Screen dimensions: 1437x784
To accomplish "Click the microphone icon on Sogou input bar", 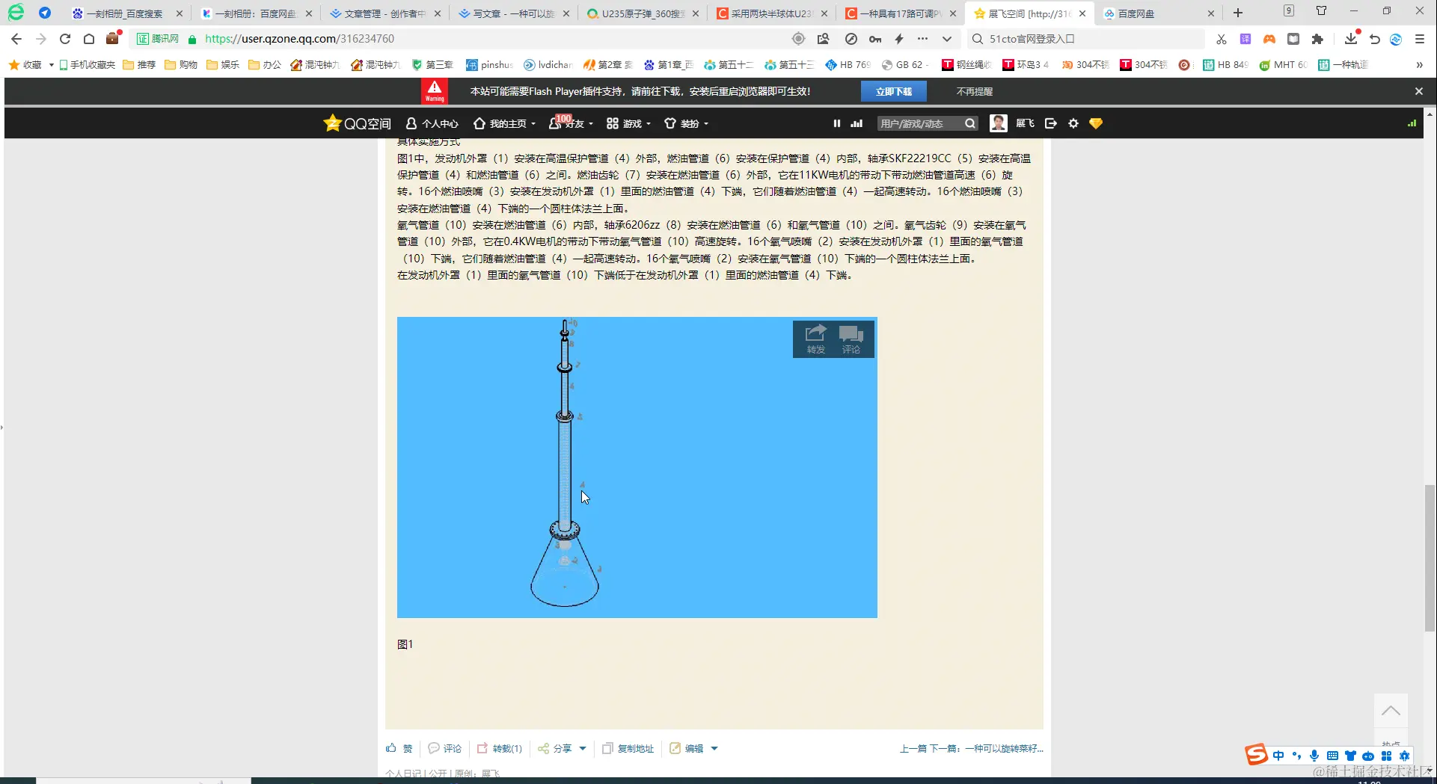I will (1314, 756).
